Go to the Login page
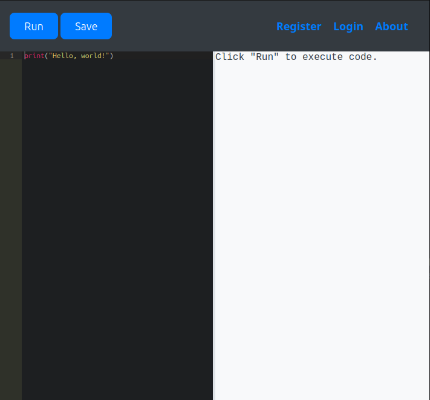This screenshot has width=430, height=400. tap(348, 26)
